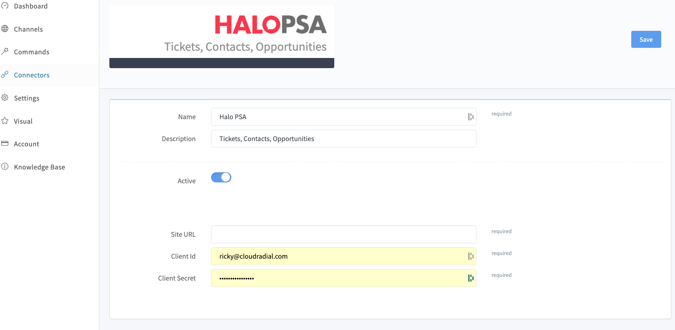This screenshot has height=330, width=675.
Task: Click password manager icon in Name field
Action: [x=470, y=117]
